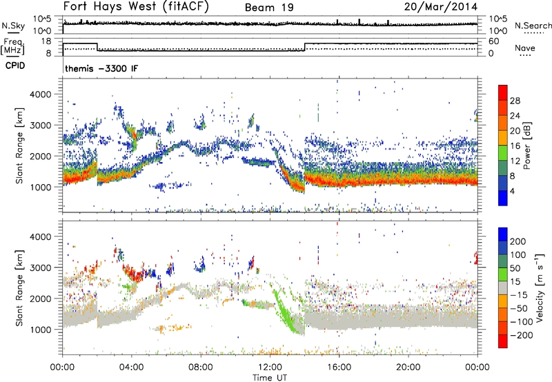Click the '18' frequency tick label
The width and height of the screenshot is (552, 382).
(x=46, y=41)
